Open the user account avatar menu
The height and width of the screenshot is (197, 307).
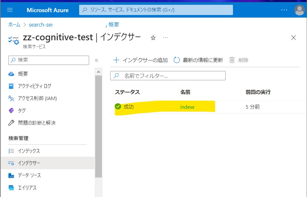[x=300, y=10]
